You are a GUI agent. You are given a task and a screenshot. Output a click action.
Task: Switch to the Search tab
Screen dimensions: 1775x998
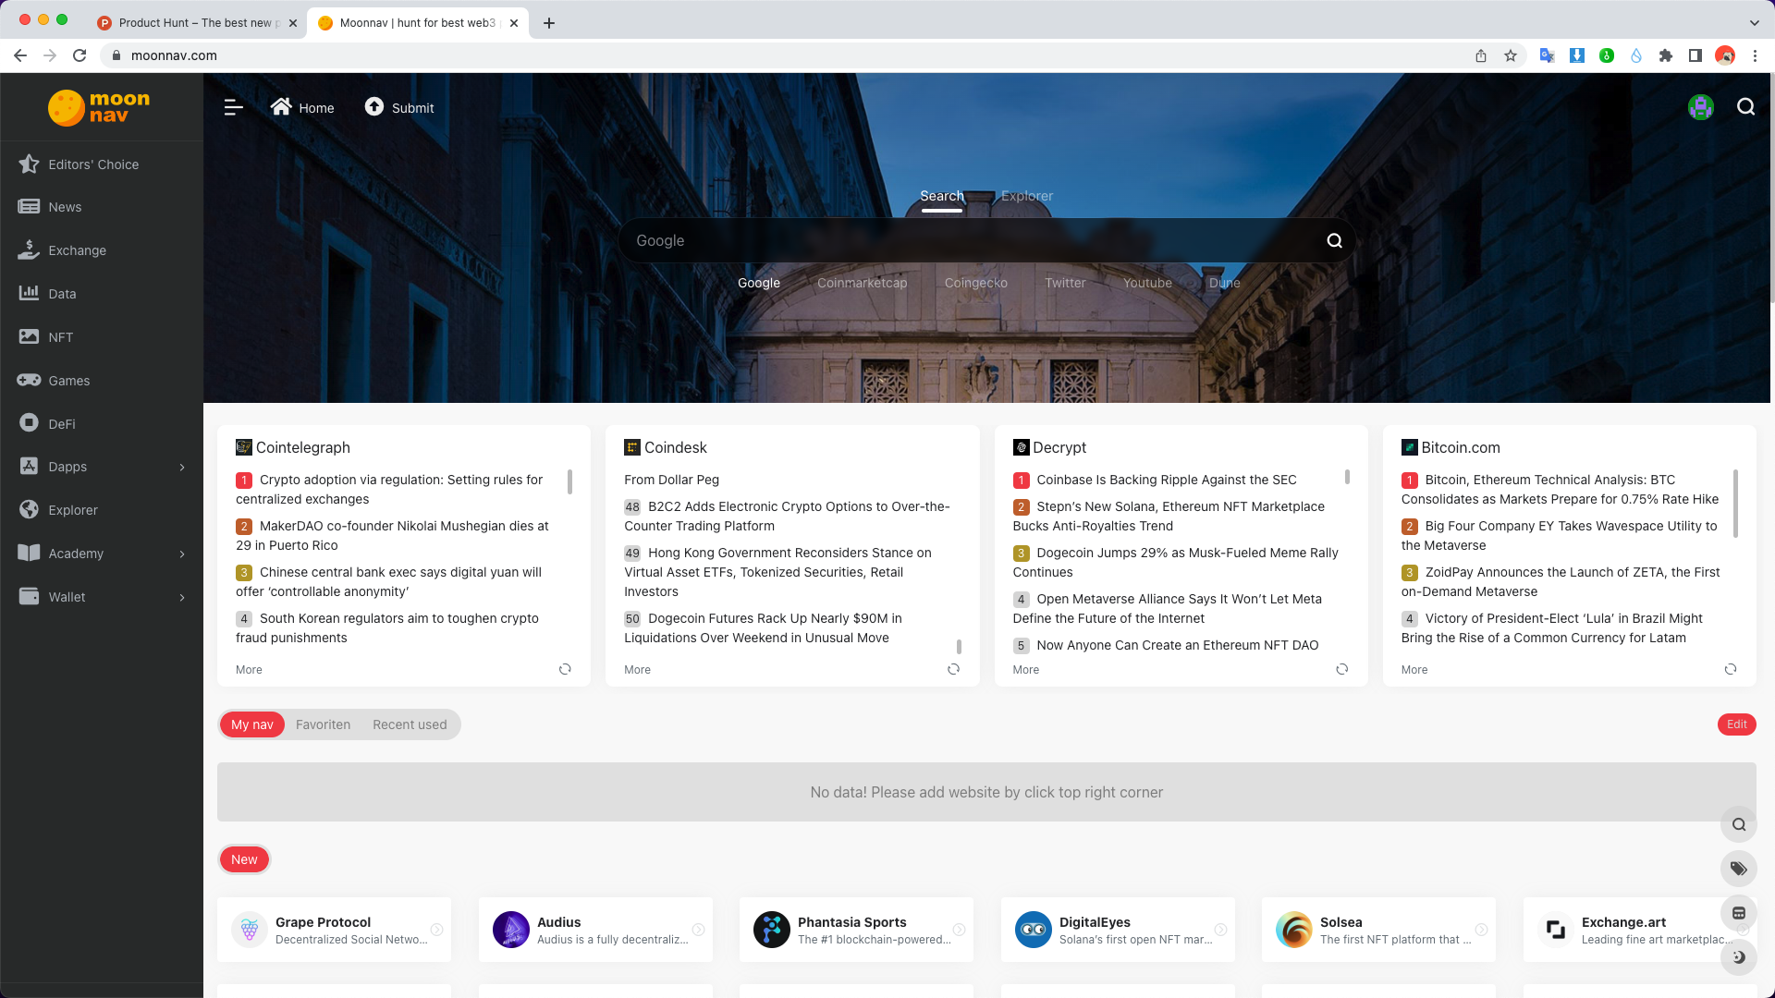pos(941,196)
